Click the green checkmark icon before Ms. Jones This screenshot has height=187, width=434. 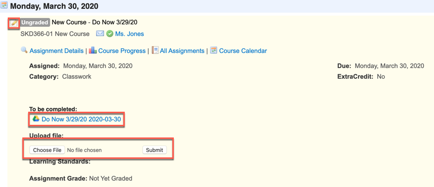click(110, 34)
